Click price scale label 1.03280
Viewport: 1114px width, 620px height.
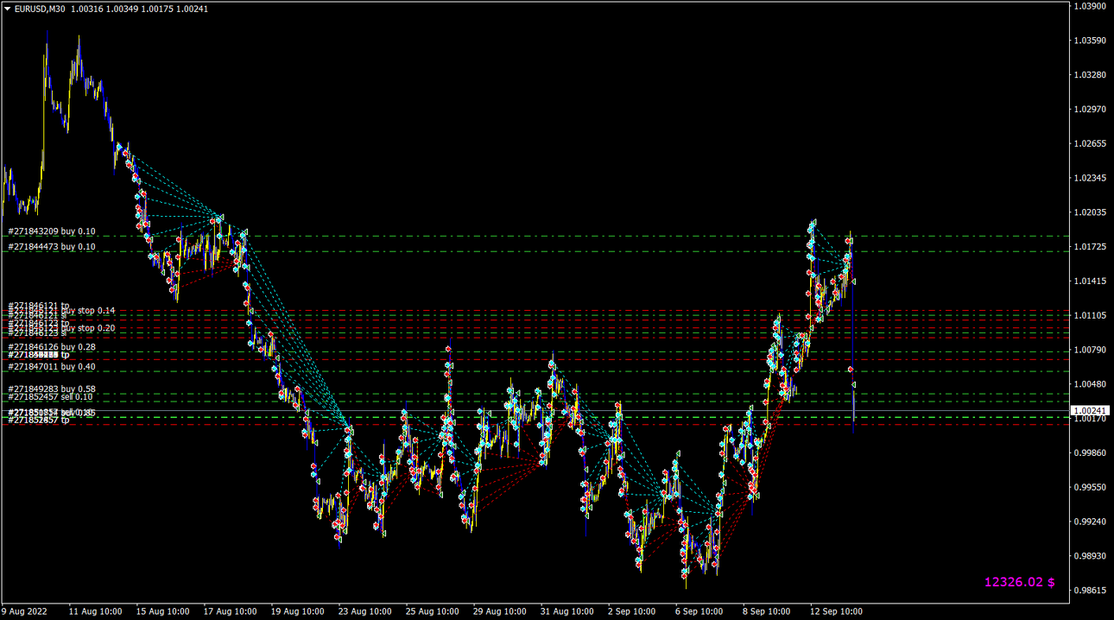coord(1088,75)
